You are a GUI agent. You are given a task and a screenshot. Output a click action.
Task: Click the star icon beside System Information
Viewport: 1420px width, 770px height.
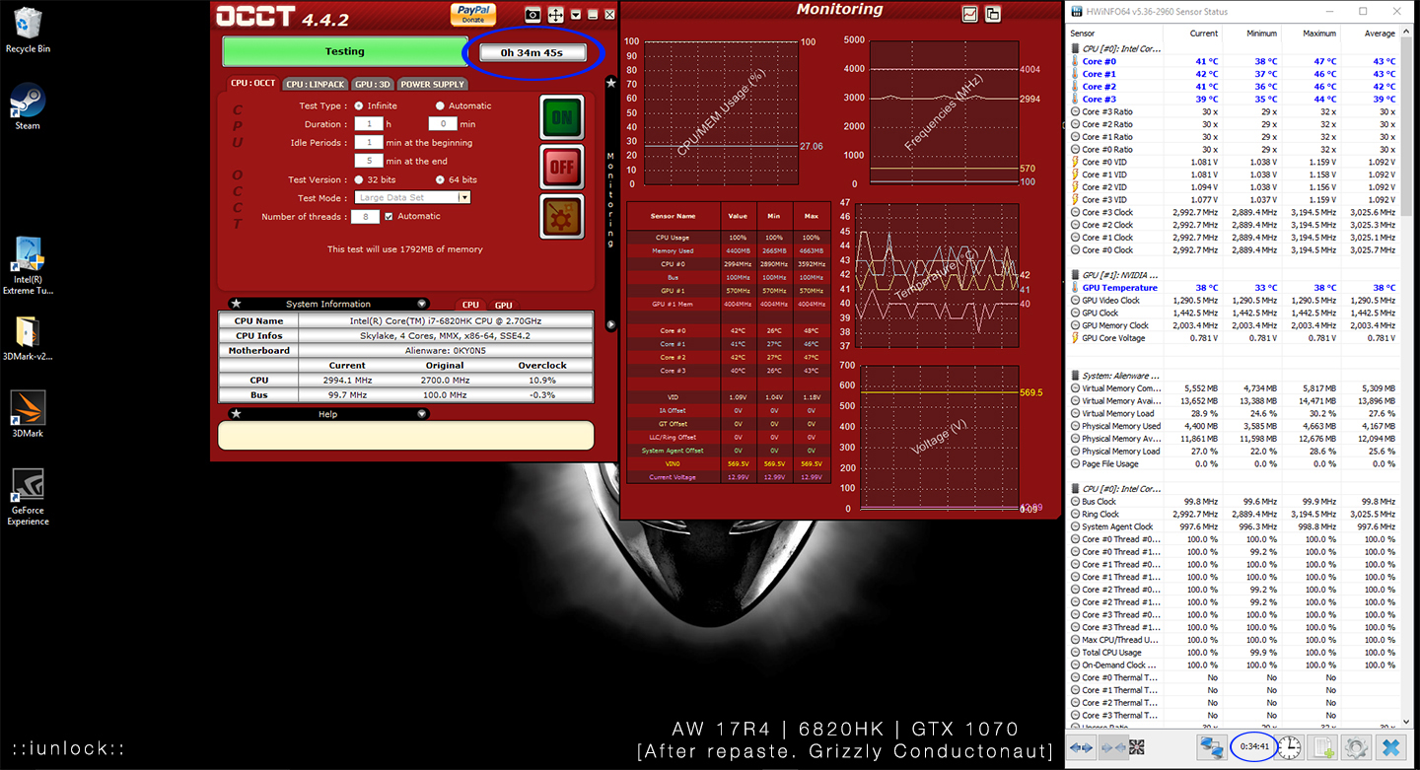(x=236, y=304)
